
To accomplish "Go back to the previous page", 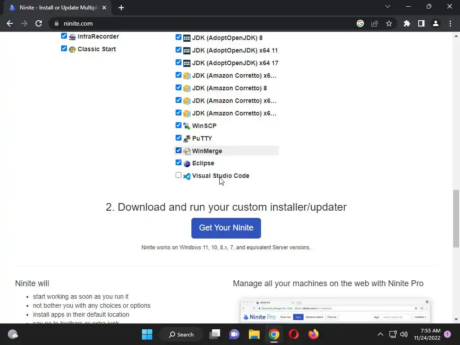I will pyautogui.click(x=10, y=23).
